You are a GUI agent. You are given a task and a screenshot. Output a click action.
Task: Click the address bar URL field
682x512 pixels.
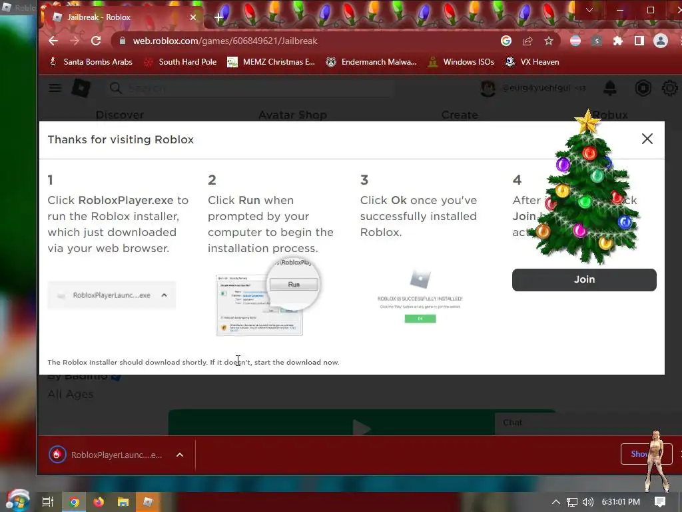tap(304, 41)
